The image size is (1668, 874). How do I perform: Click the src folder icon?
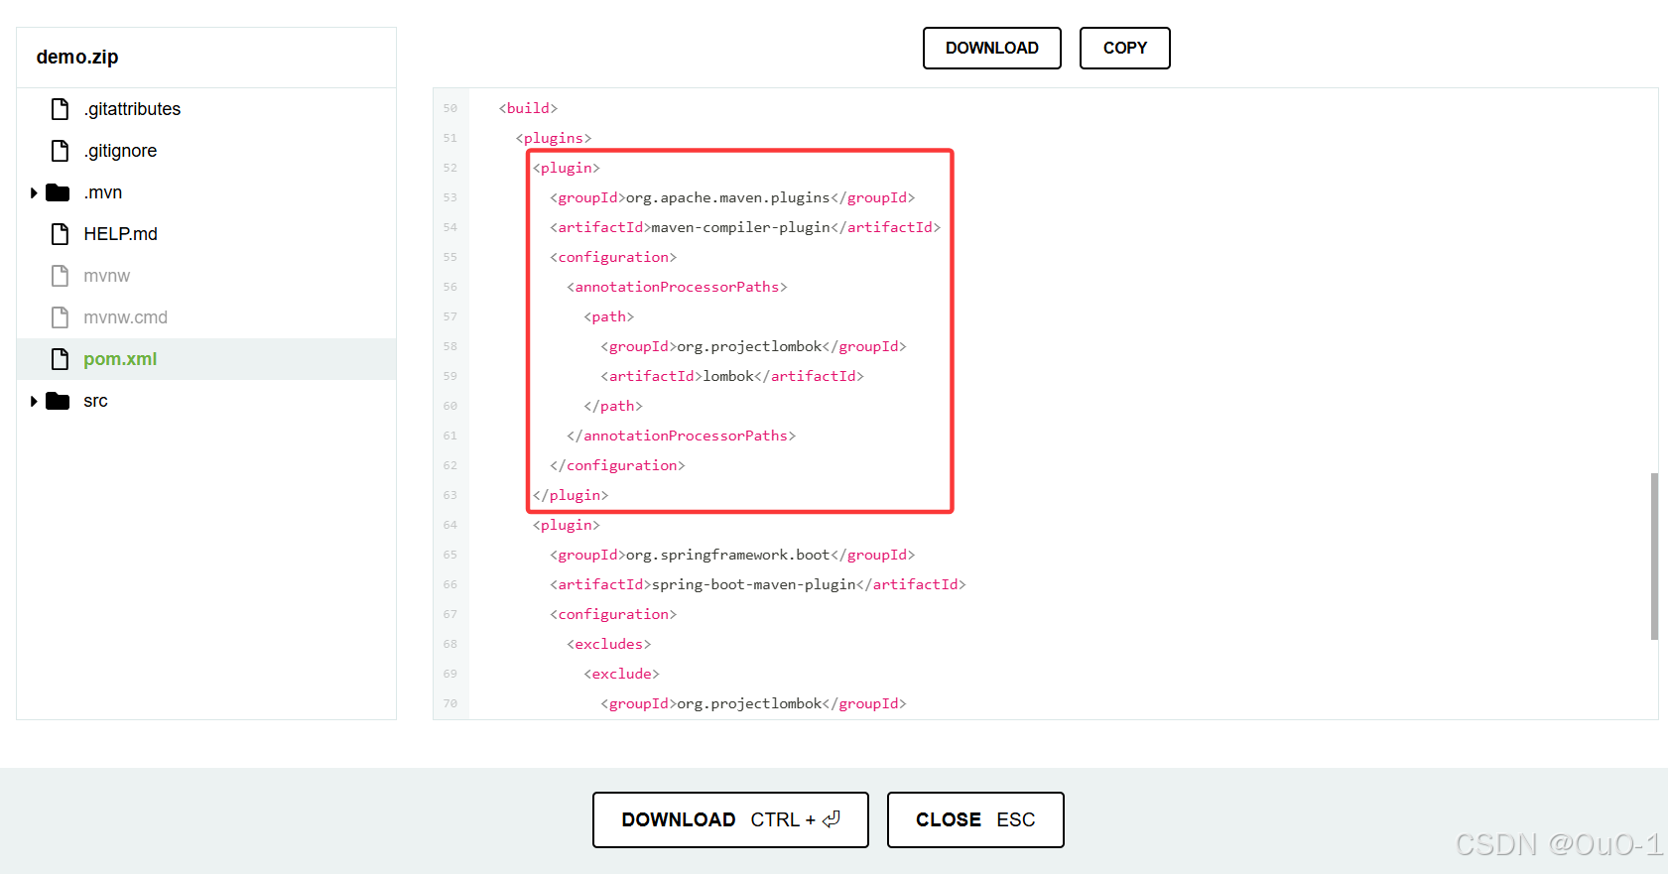click(x=58, y=401)
